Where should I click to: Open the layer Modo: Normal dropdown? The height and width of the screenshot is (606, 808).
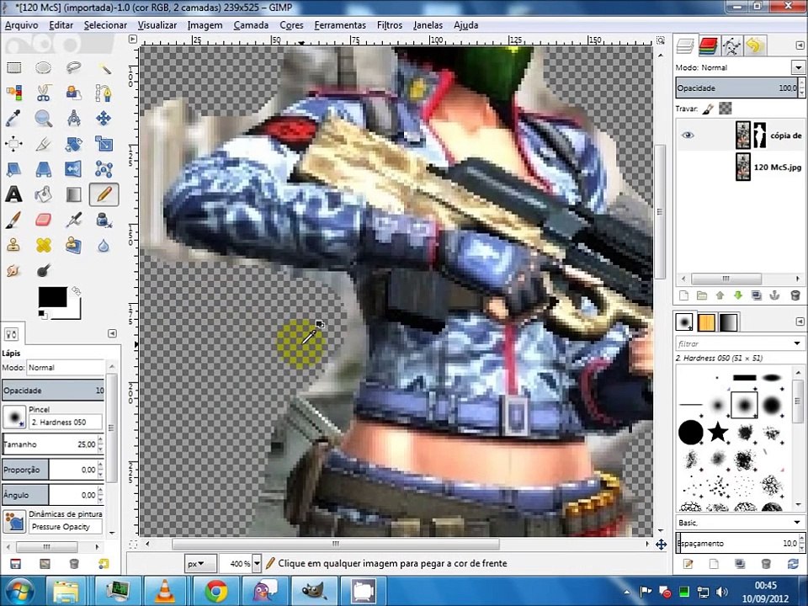coord(798,67)
